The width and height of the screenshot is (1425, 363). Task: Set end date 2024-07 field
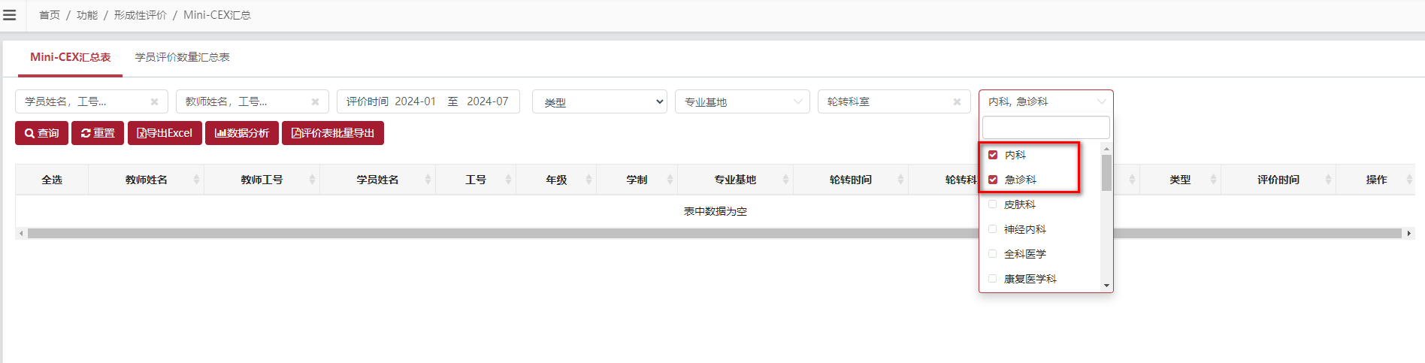point(488,101)
